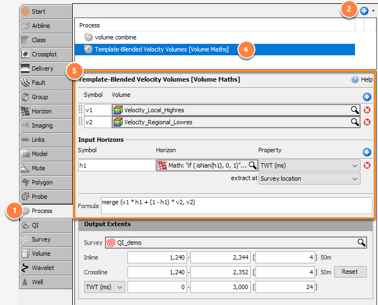Click into the Formula text box
Image resolution: width=378 pixels, height=305 pixels.
tap(237, 206)
